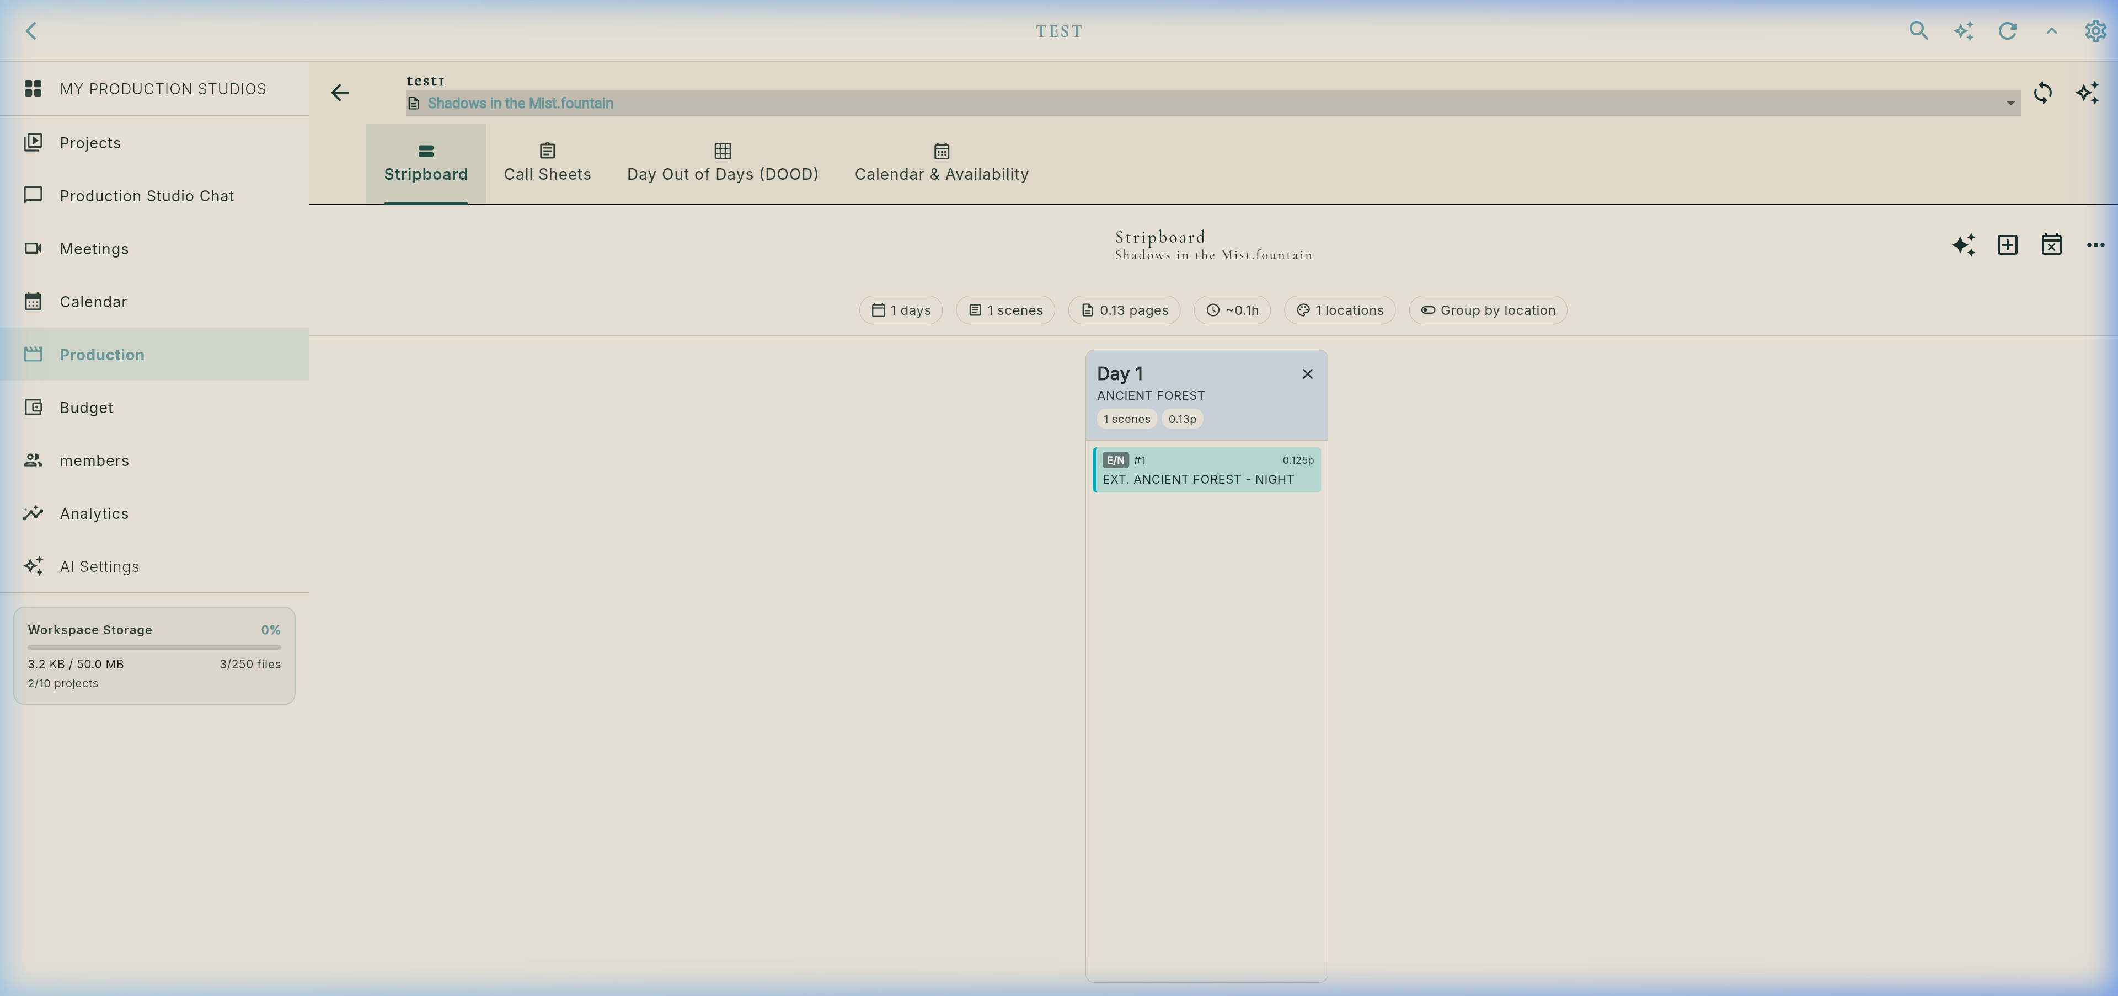Image resolution: width=2118 pixels, height=996 pixels.
Task: Go back using top-left chevron
Action: coord(31,30)
